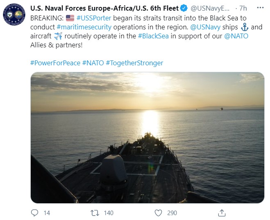The width and height of the screenshot is (270, 220).
Task: Click the blue verified badge
Action: [184, 9]
